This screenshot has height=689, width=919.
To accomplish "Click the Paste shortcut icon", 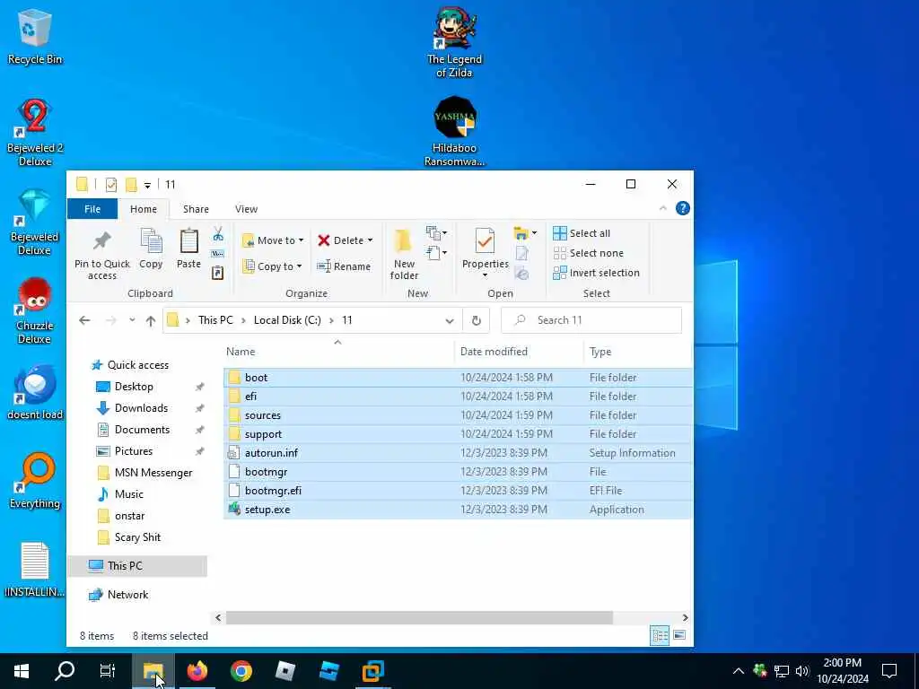I will click(x=217, y=273).
